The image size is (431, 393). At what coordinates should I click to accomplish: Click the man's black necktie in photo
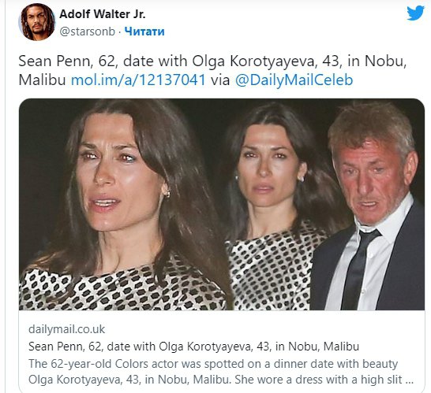coord(358,269)
